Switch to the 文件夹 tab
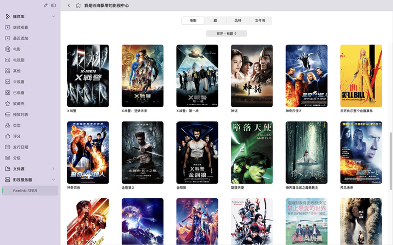Image resolution: width=393 pixels, height=245 pixels. point(260,21)
